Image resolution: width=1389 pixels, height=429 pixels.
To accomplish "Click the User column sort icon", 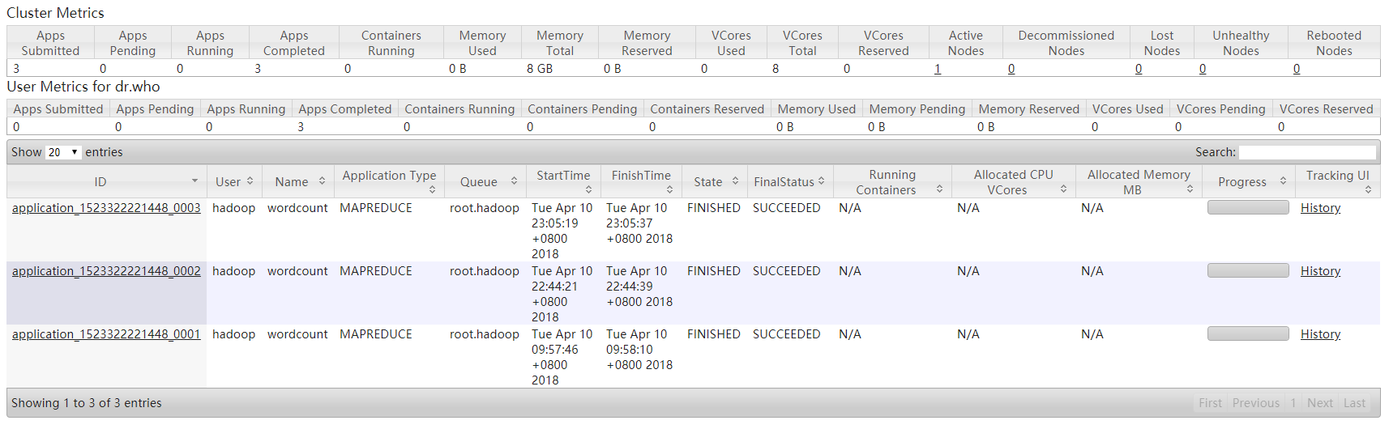I will [250, 181].
